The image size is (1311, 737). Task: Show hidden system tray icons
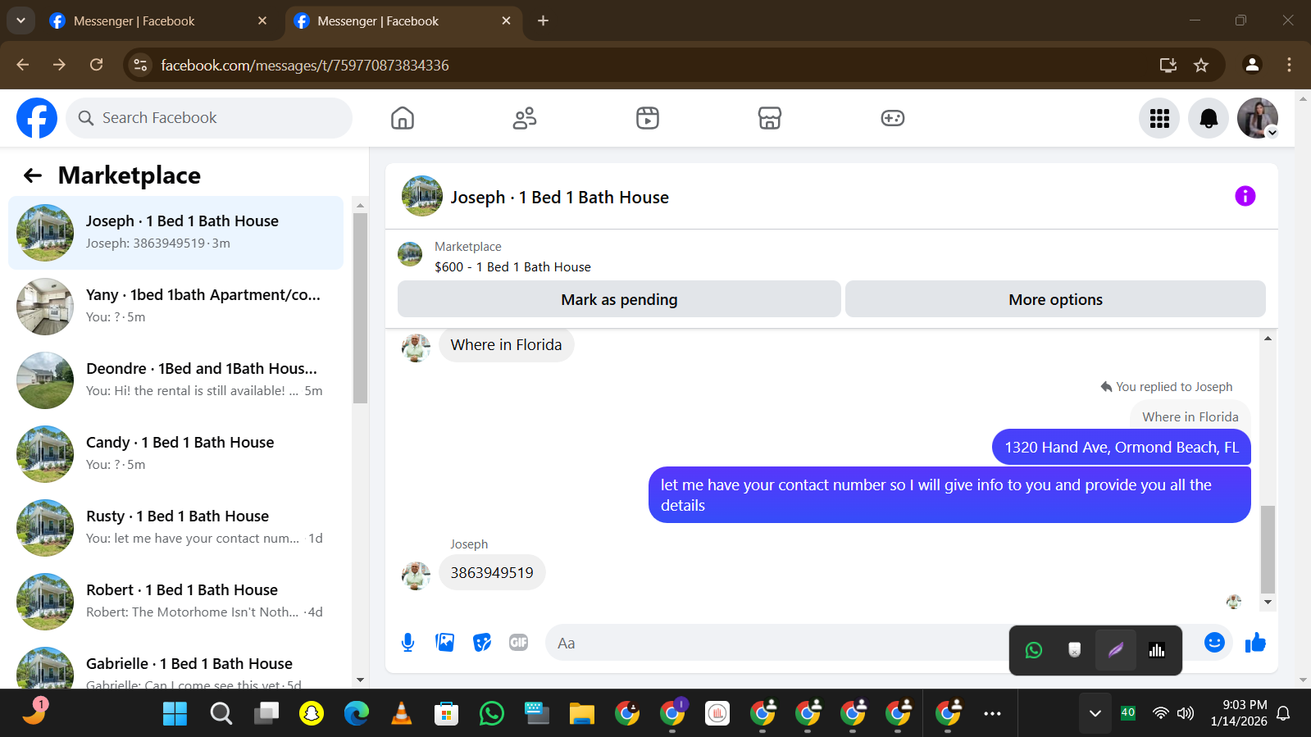point(1095,713)
